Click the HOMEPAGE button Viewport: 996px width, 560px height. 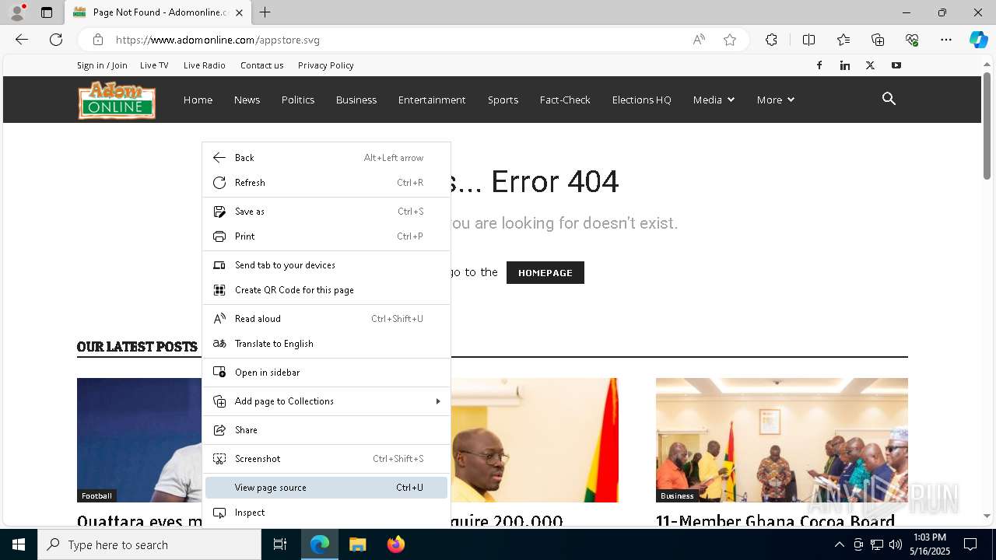click(545, 272)
